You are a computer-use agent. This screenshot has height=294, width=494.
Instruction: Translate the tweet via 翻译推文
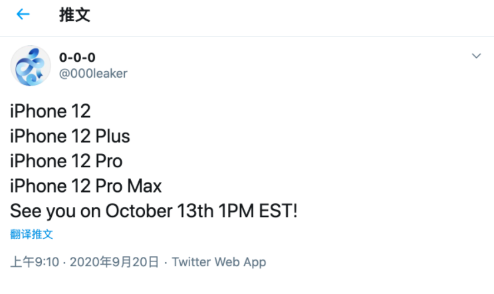31,234
